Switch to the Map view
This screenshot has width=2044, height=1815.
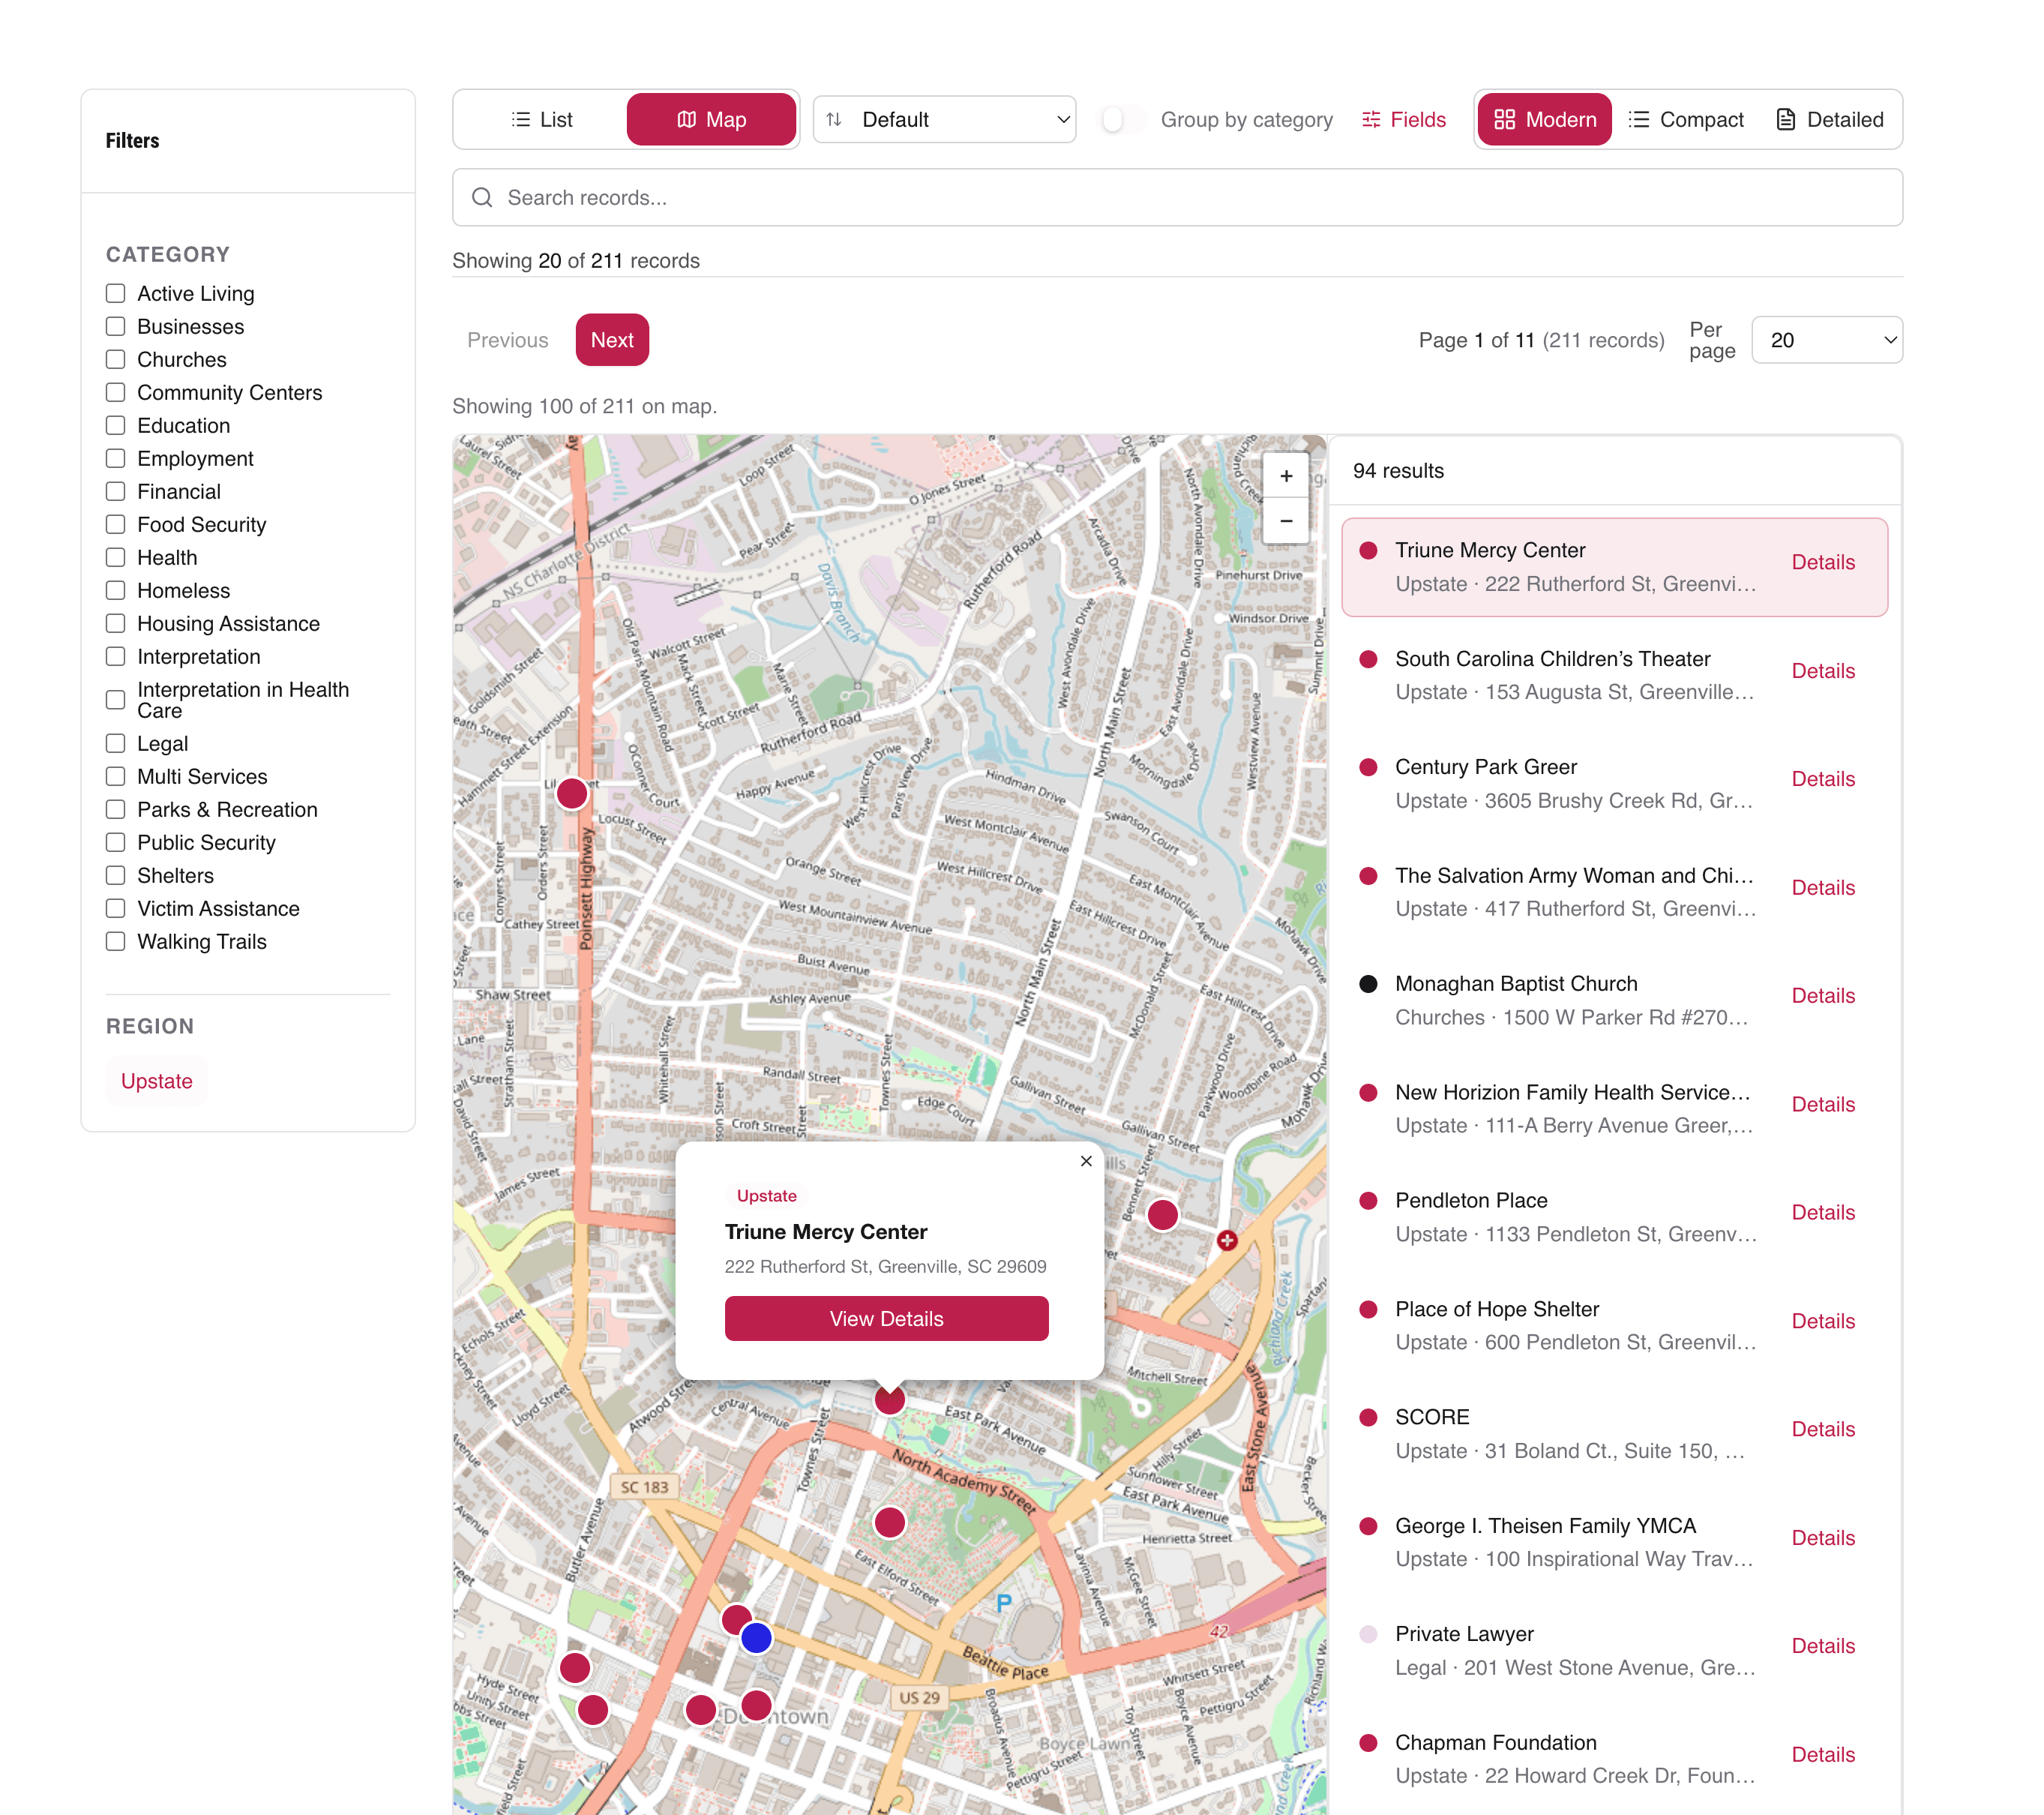pyautogui.click(x=711, y=119)
